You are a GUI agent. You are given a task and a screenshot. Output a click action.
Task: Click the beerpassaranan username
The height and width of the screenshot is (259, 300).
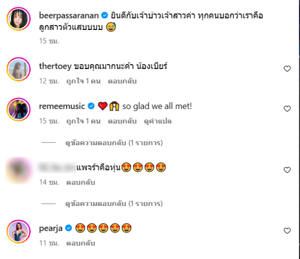[x=69, y=15]
